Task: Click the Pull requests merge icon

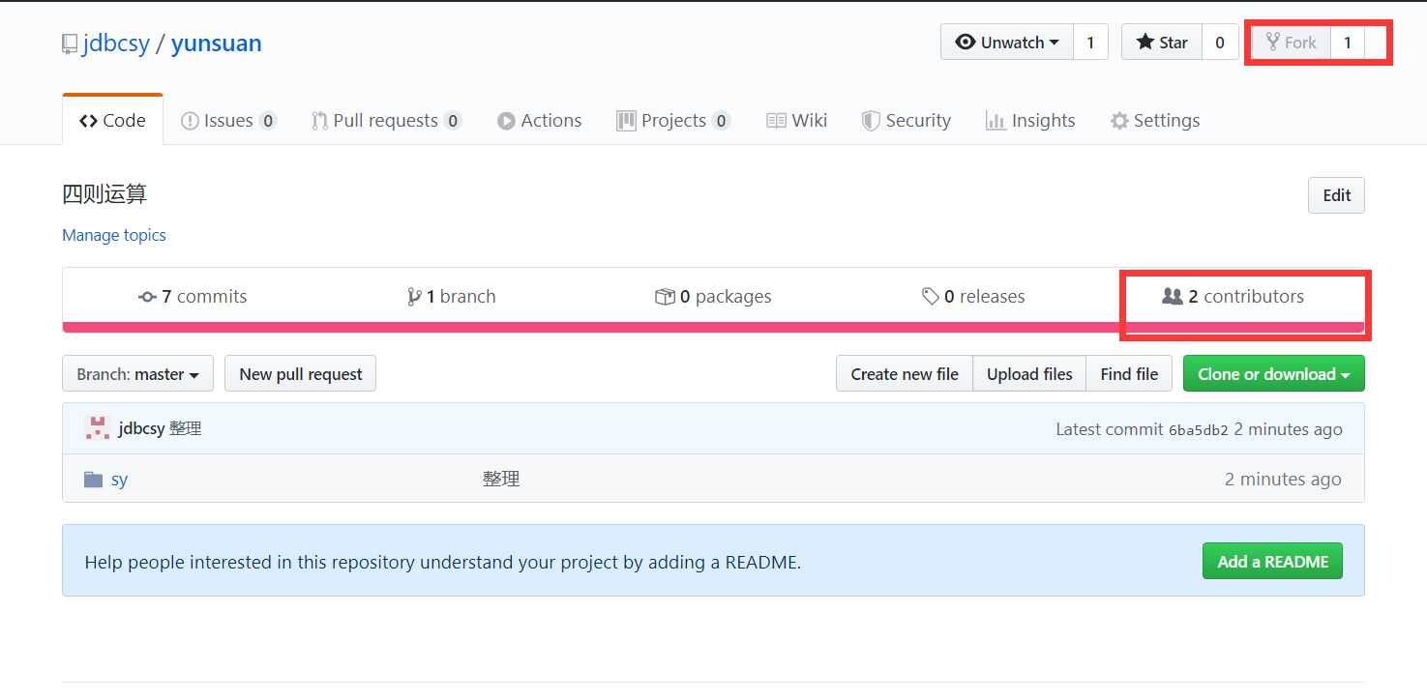Action: point(319,121)
